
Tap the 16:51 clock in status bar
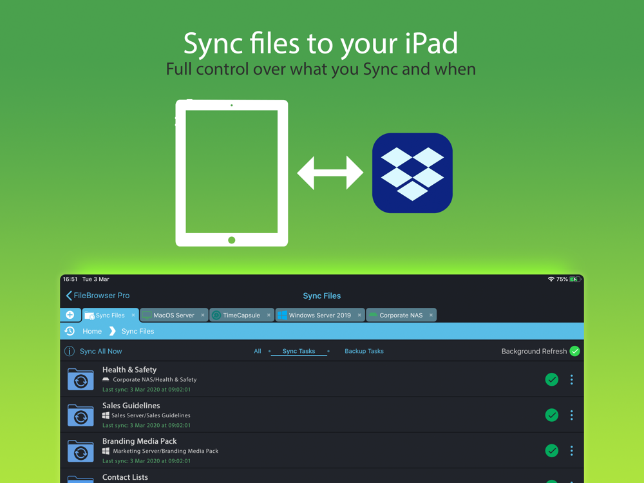point(70,279)
